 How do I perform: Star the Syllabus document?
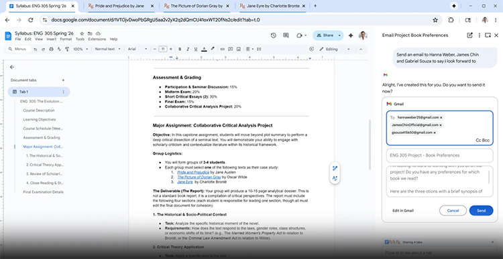82,33
